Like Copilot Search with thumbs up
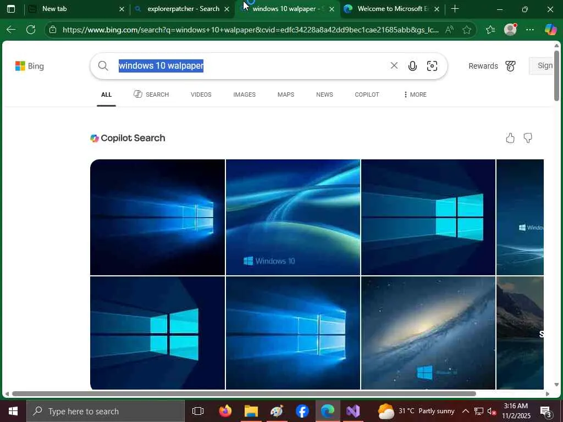 [x=510, y=138]
